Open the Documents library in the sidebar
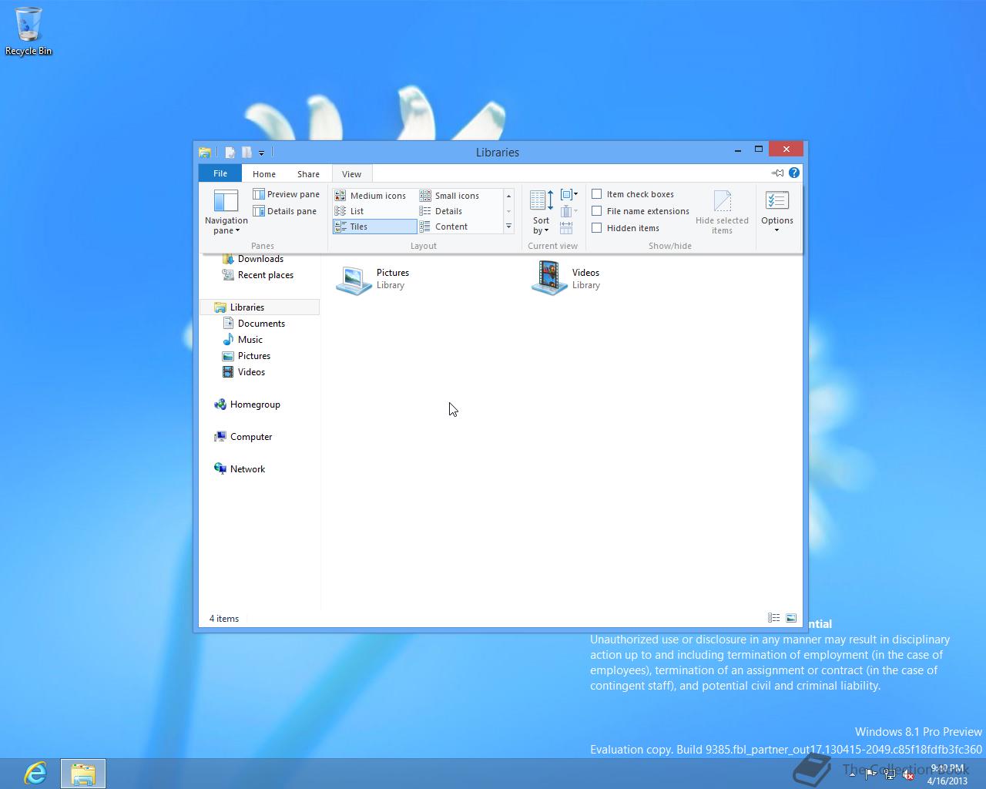Viewport: 986px width, 789px height. 261,324
